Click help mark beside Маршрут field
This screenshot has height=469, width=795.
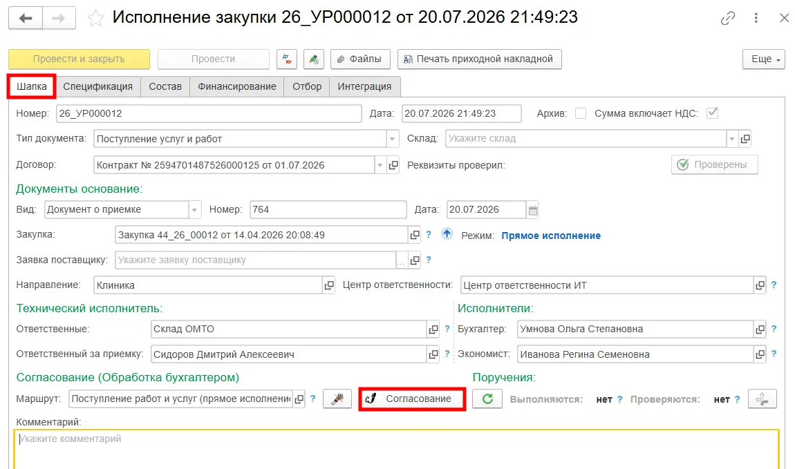point(313,399)
